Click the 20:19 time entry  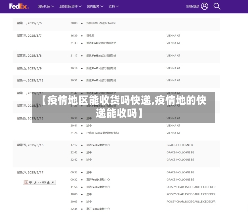[74, 68]
